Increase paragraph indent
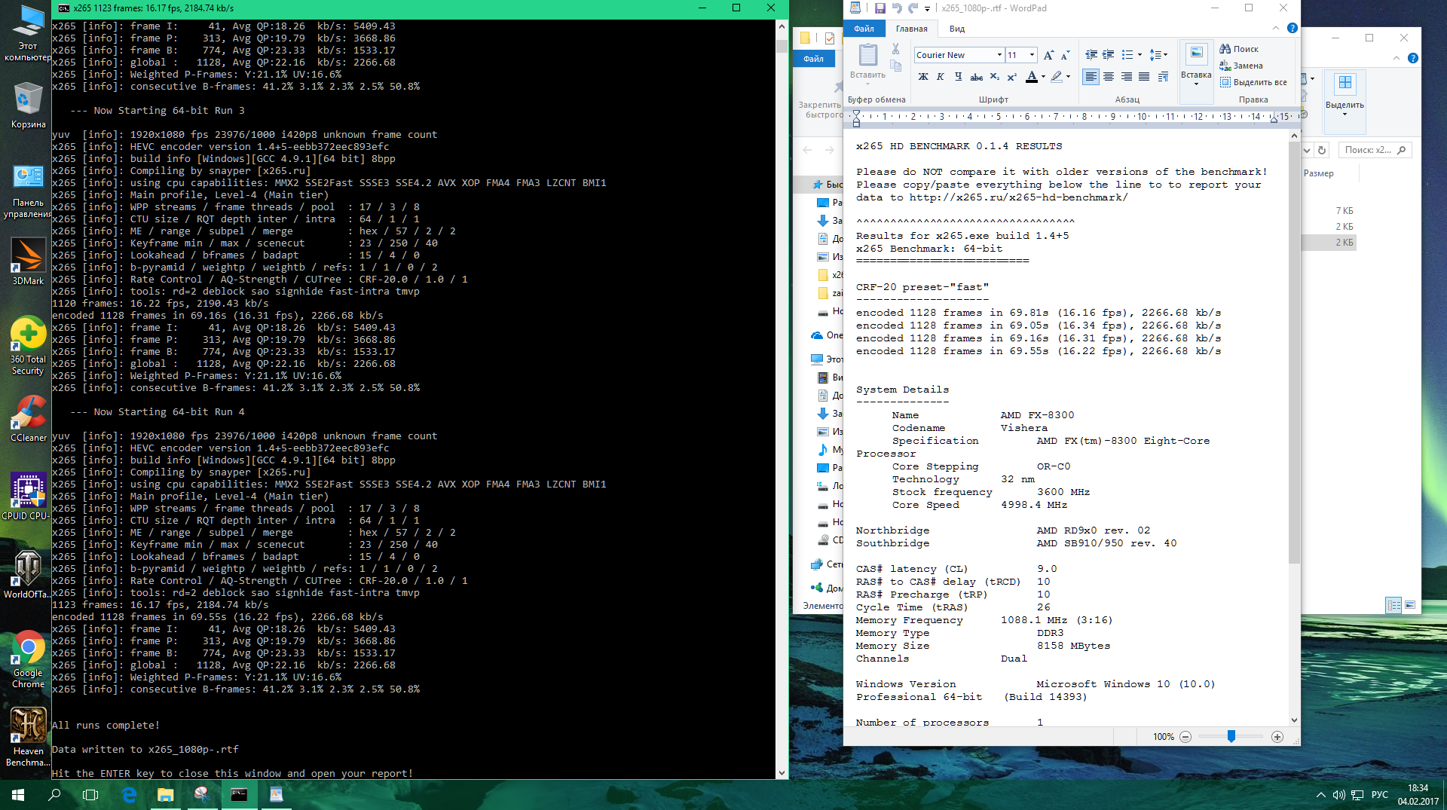 coord(1109,55)
